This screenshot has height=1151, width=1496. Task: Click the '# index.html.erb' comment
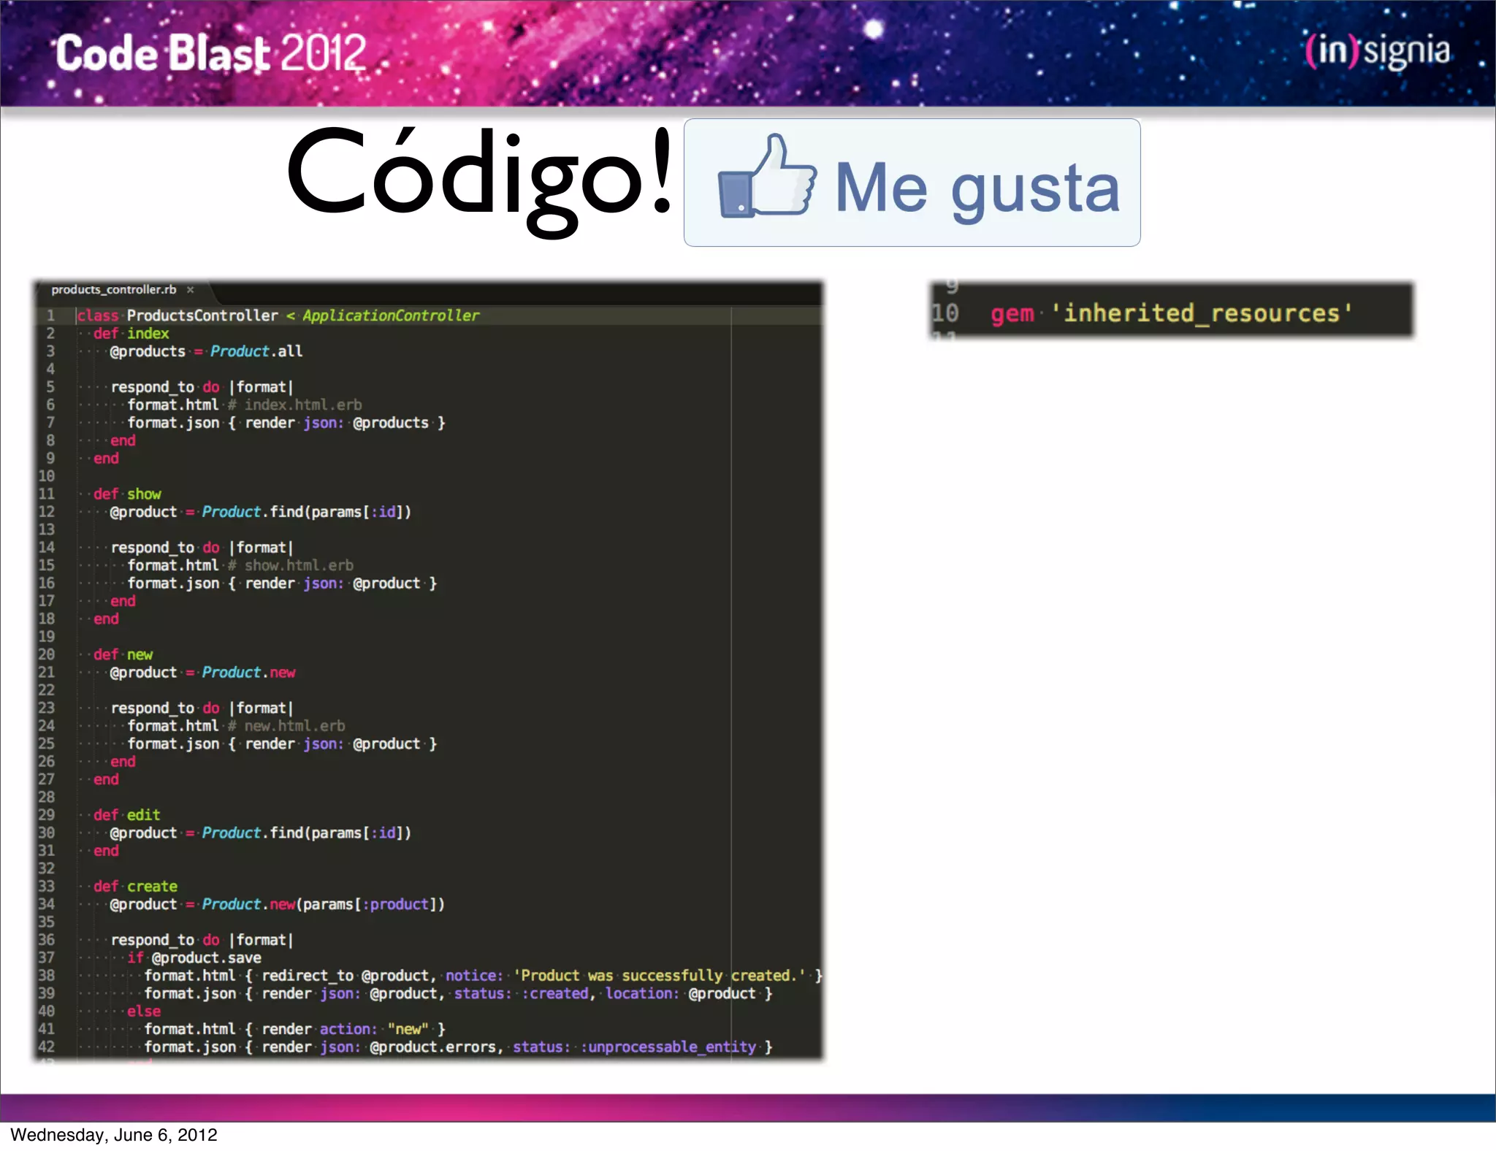(x=295, y=405)
